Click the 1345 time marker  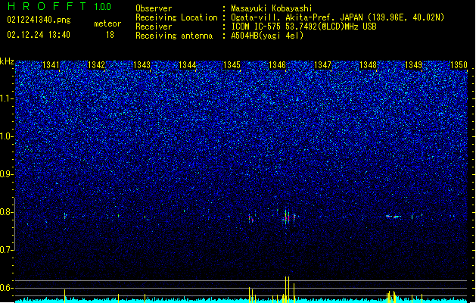[232, 65]
